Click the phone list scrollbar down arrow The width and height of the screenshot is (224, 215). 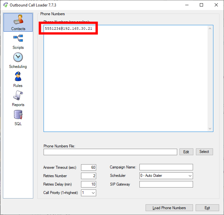(x=210, y=129)
